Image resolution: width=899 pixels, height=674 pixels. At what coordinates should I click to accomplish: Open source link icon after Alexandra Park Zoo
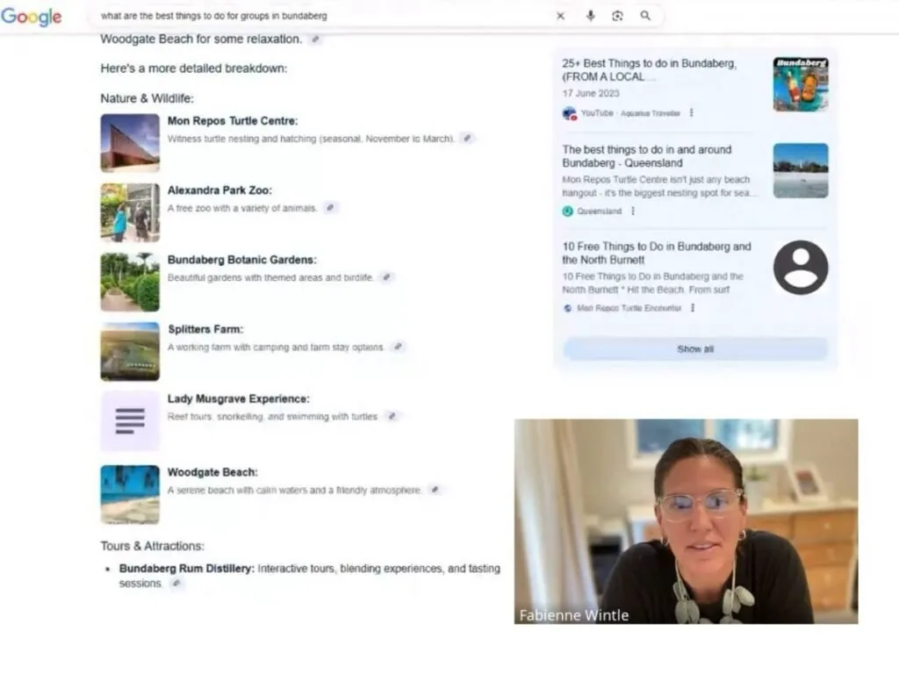[329, 208]
